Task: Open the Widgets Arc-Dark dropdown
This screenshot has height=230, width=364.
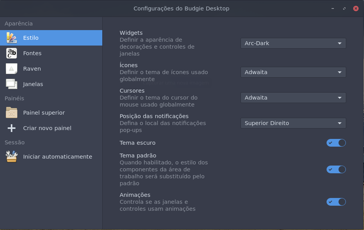Action: point(293,43)
